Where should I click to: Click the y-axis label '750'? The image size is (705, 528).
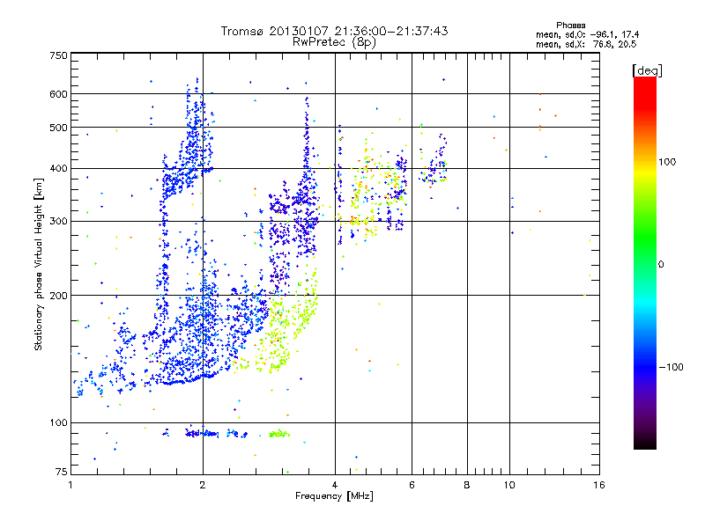[58, 55]
